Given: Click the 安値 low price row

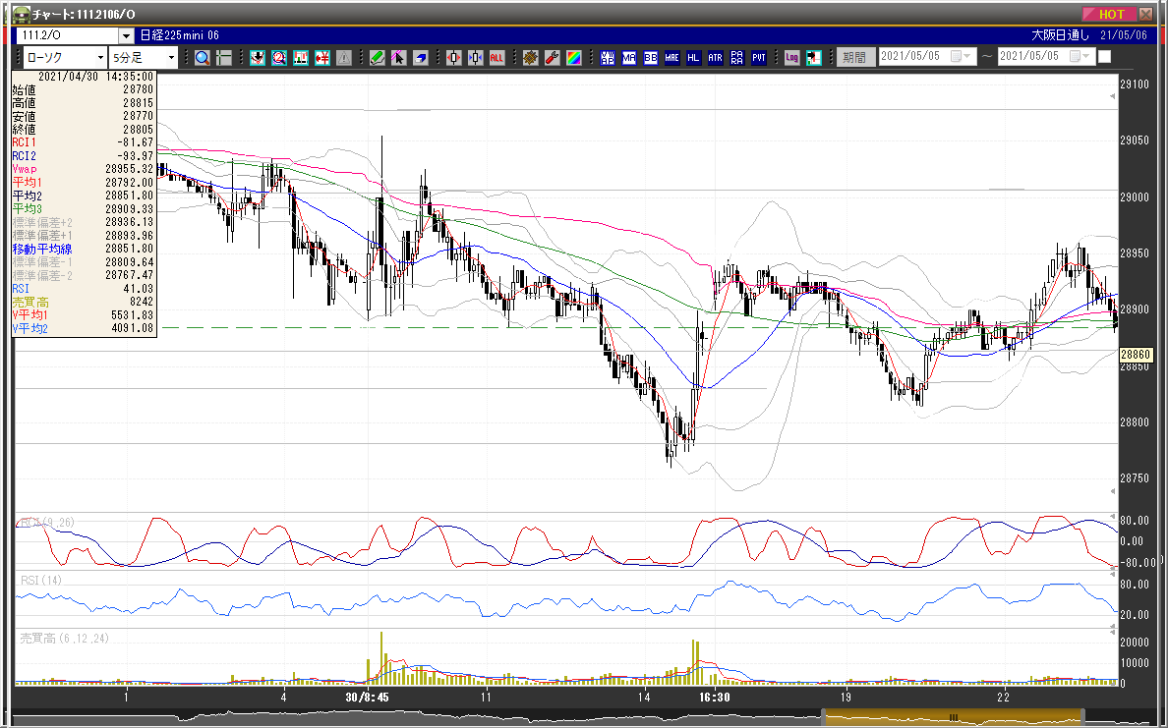Looking at the screenshot, I should [x=84, y=116].
